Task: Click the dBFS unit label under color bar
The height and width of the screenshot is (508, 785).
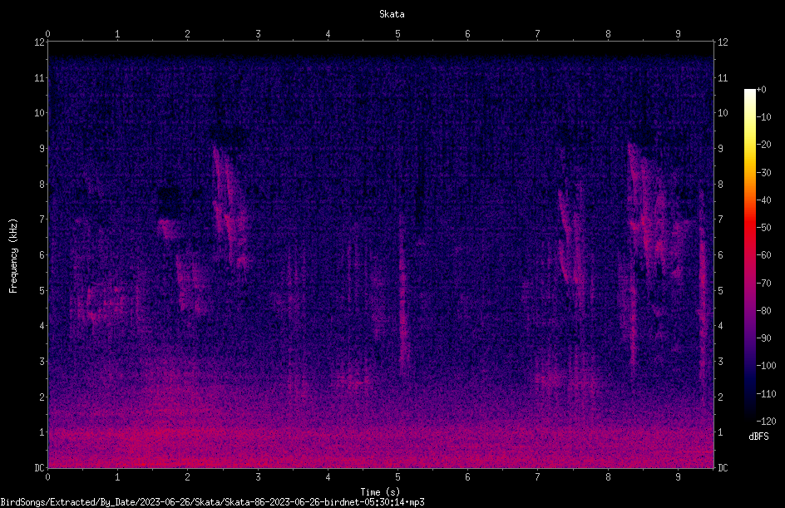Action: [x=758, y=436]
